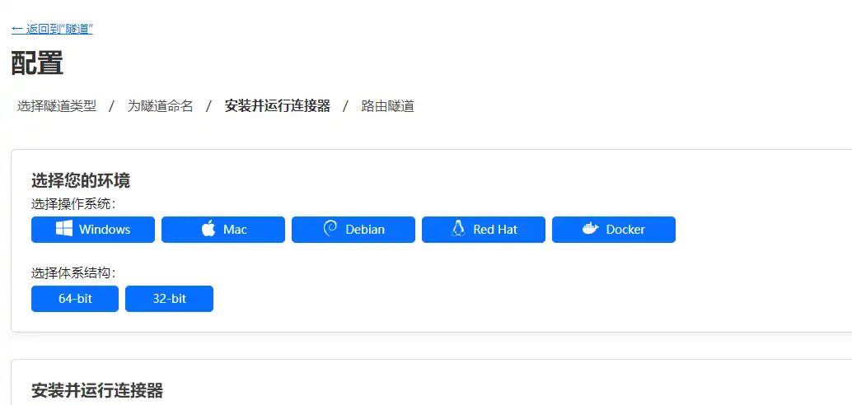Open the 选择隧道类型 breadcrumb step
The height and width of the screenshot is (405, 852).
tap(57, 105)
